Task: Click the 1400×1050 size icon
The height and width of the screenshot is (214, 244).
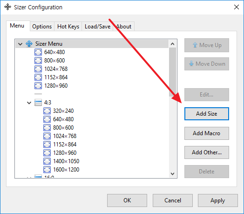Action: [47, 161]
